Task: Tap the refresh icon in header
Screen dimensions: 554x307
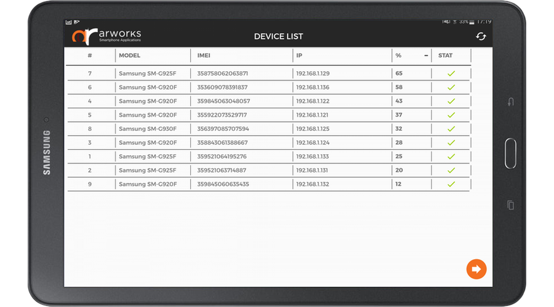Action: (481, 36)
